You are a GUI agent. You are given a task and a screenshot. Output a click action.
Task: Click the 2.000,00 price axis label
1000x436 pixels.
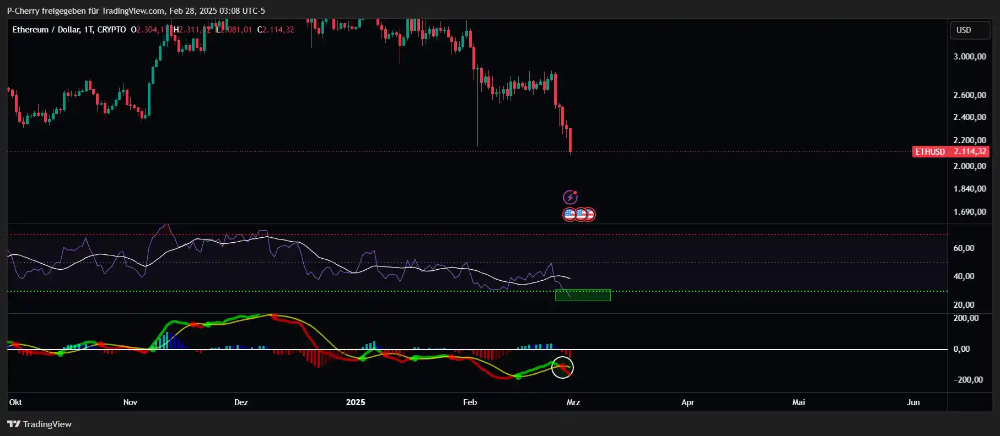[970, 166]
